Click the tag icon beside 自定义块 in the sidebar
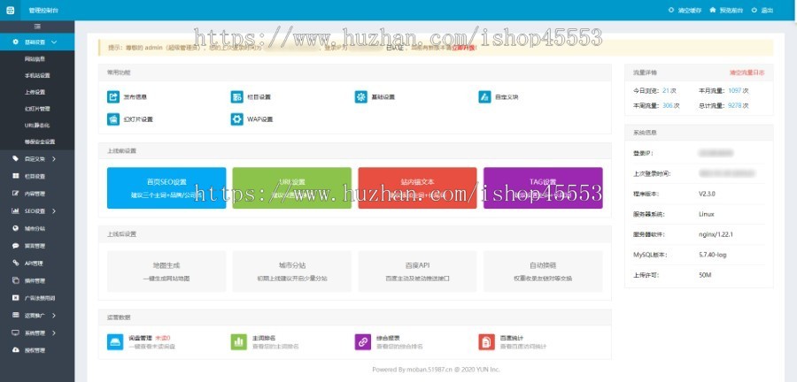Viewport: 797px width, 382px height. coord(16,159)
